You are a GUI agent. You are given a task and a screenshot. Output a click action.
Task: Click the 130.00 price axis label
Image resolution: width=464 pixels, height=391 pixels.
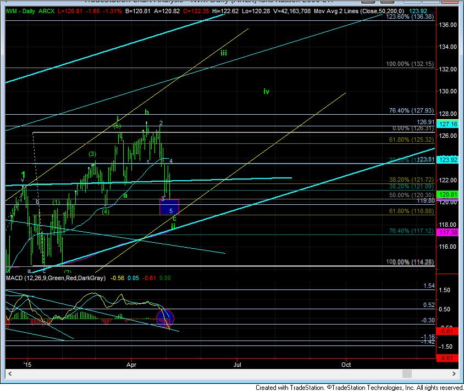(448, 91)
